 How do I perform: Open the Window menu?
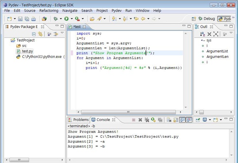click(142, 11)
